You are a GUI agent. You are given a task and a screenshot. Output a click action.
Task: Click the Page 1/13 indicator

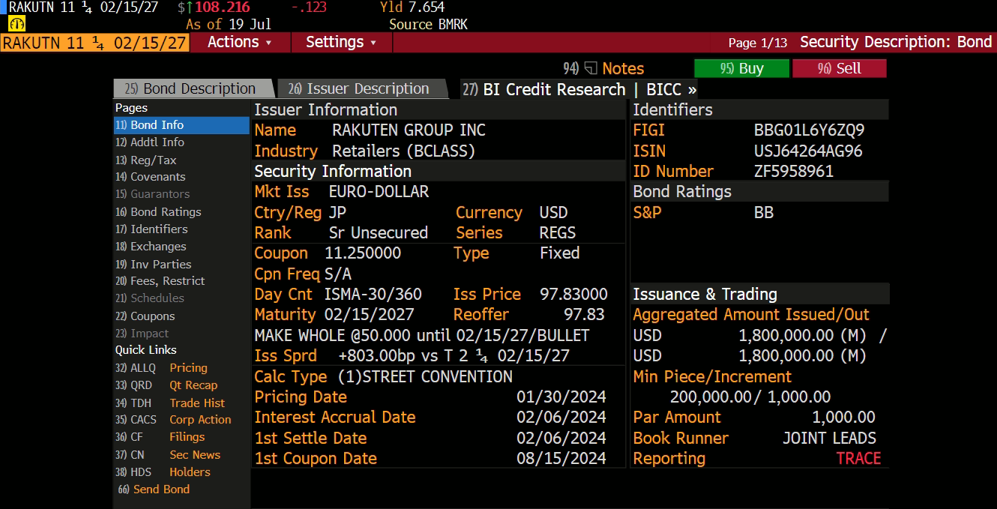(x=758, y=43)
